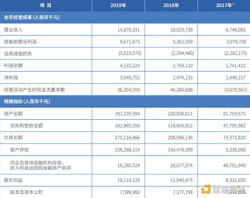Click the 2018 利润总额 value 2,768,110
This screenshot has height=198, width=250.
pos(184,65)
